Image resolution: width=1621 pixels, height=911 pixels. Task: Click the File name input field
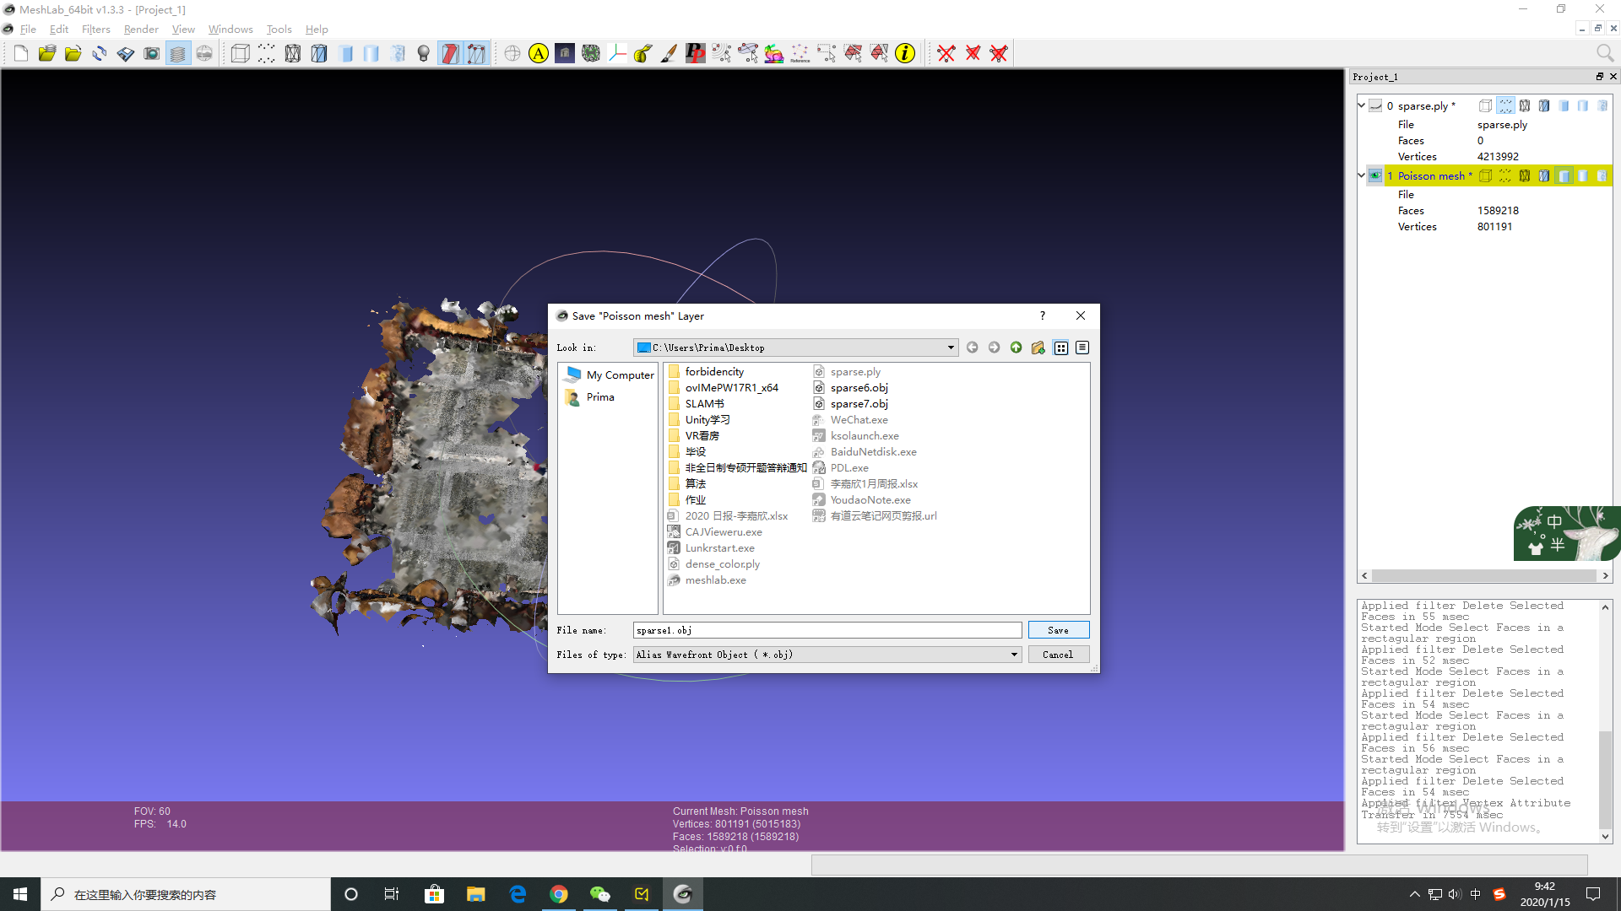(827, 630)
